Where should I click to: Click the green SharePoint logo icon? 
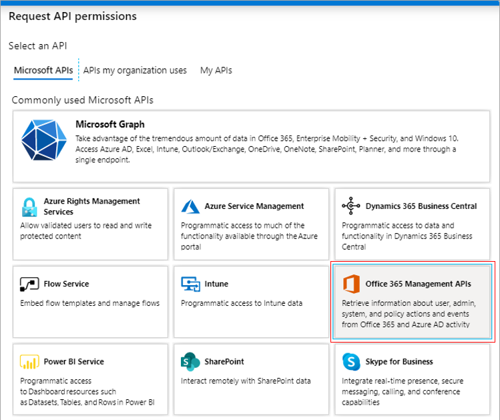pos(190,362)
